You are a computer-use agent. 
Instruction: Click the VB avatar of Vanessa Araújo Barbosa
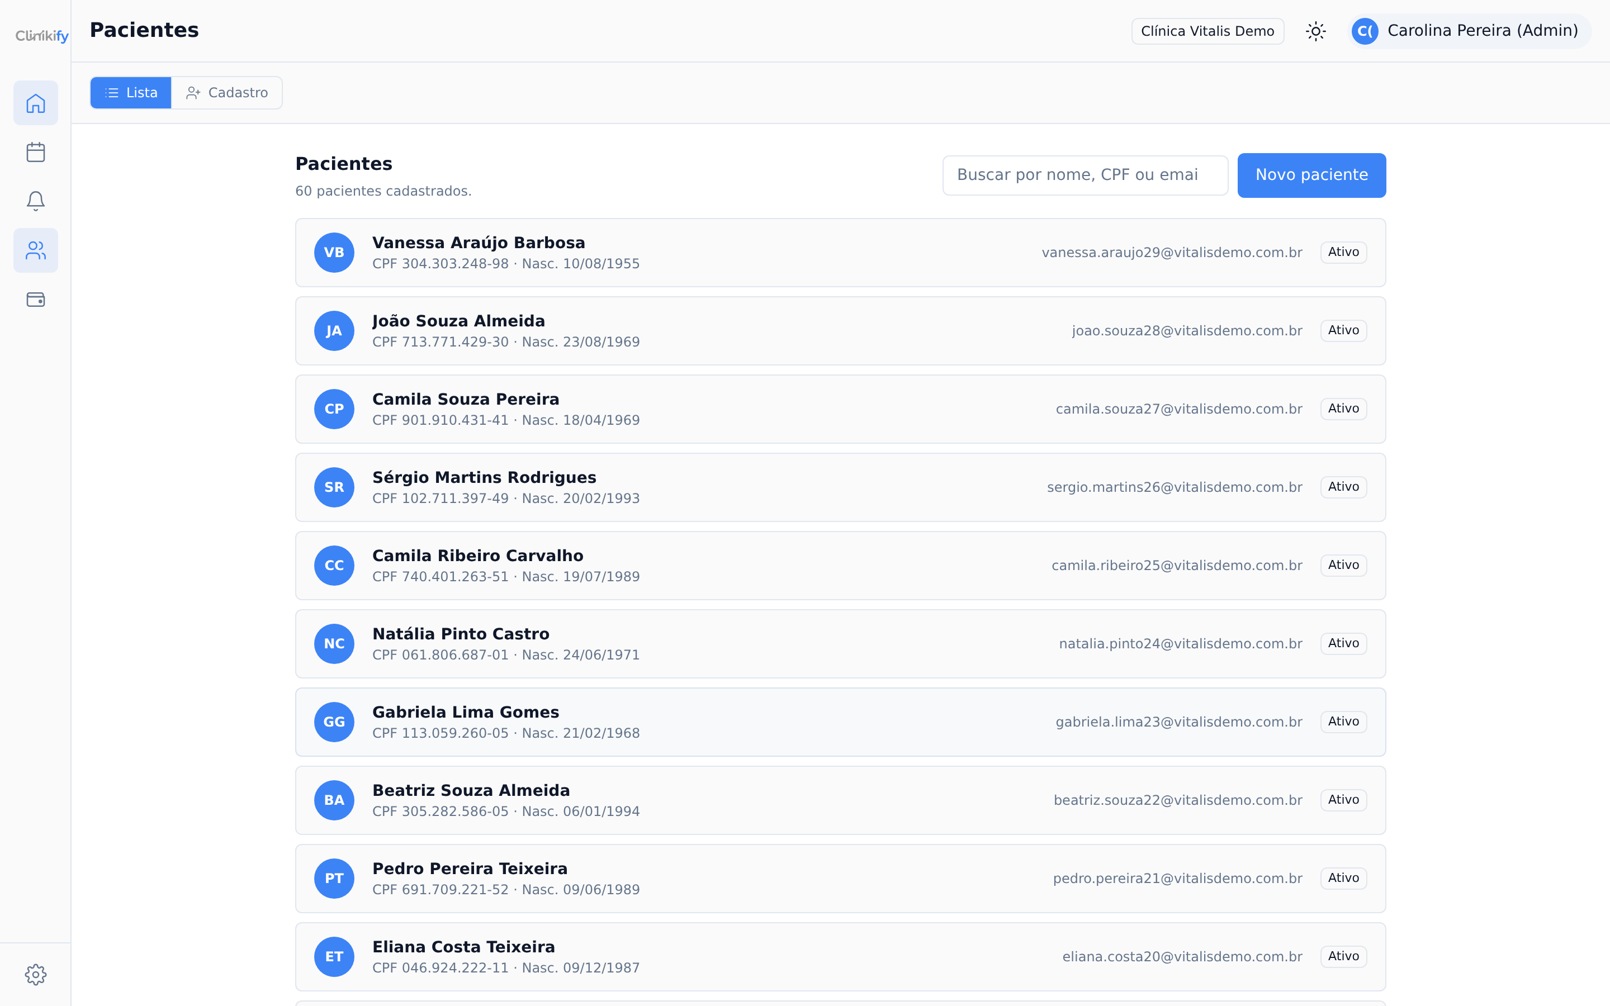334,253
